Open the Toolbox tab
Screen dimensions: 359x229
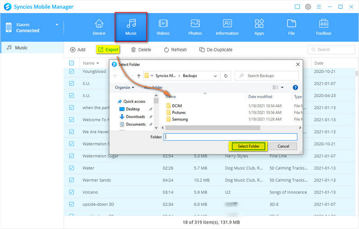323,27
